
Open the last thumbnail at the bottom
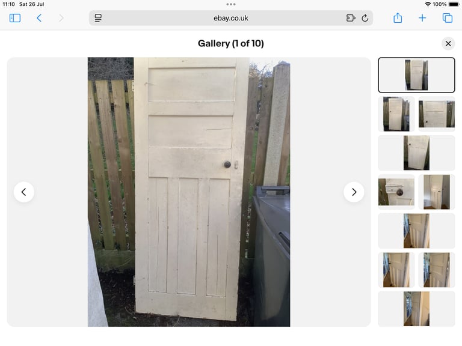click(x=416, y=309)
